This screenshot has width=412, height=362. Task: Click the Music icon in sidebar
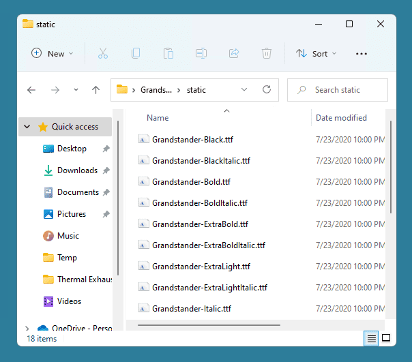(x=48, y=236)
